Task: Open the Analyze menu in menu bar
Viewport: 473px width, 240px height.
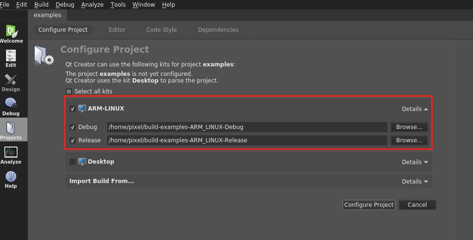Action: [x=92, y=5]
